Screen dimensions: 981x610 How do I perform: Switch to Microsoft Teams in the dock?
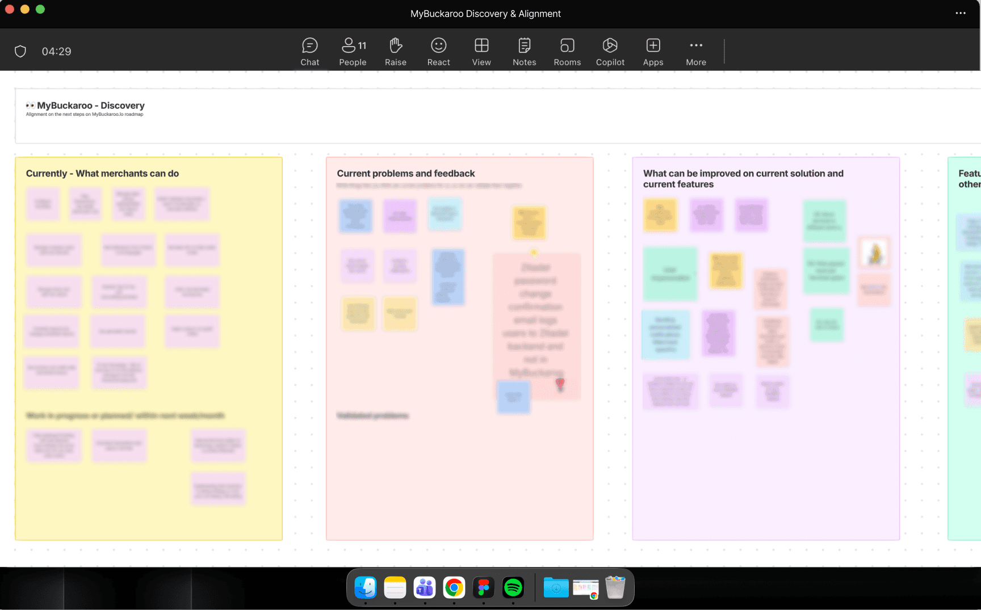(x=425, y=588)
